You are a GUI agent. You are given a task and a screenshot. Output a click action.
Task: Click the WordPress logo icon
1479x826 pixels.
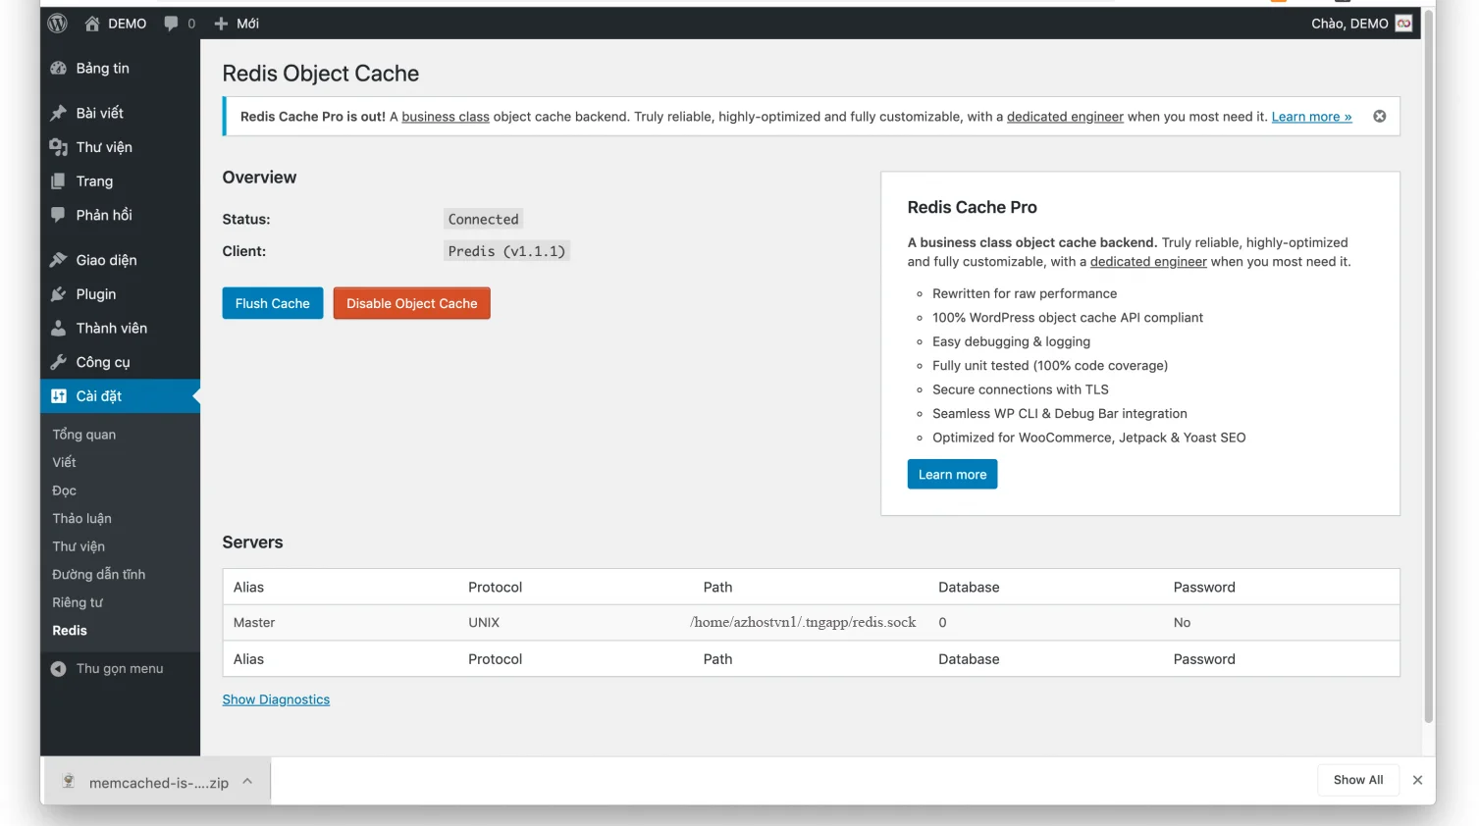tap(58, 24)
